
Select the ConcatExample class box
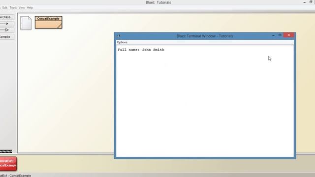click(x=48, y=22)
